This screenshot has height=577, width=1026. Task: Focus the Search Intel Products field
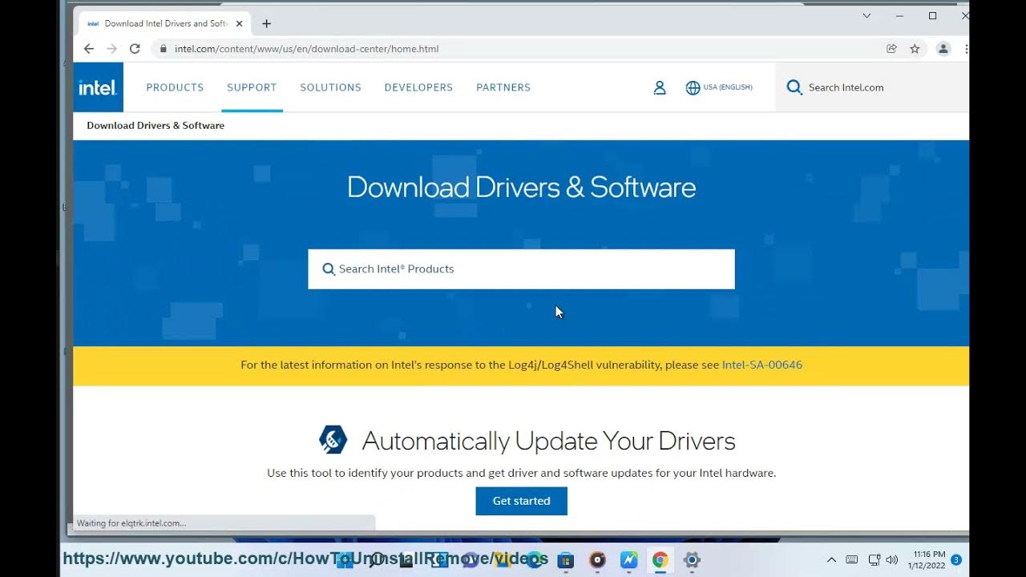click(x=522, y=269)
